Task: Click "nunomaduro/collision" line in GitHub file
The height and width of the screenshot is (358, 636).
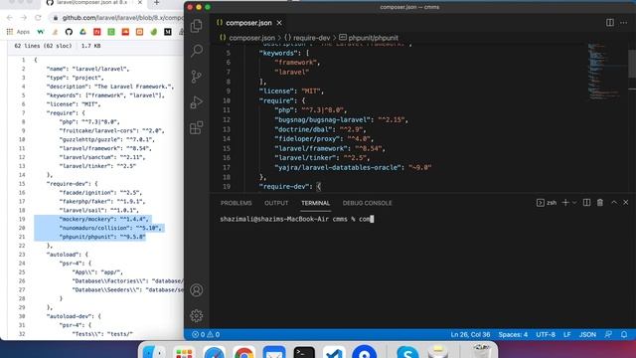Action: point(110,228)
